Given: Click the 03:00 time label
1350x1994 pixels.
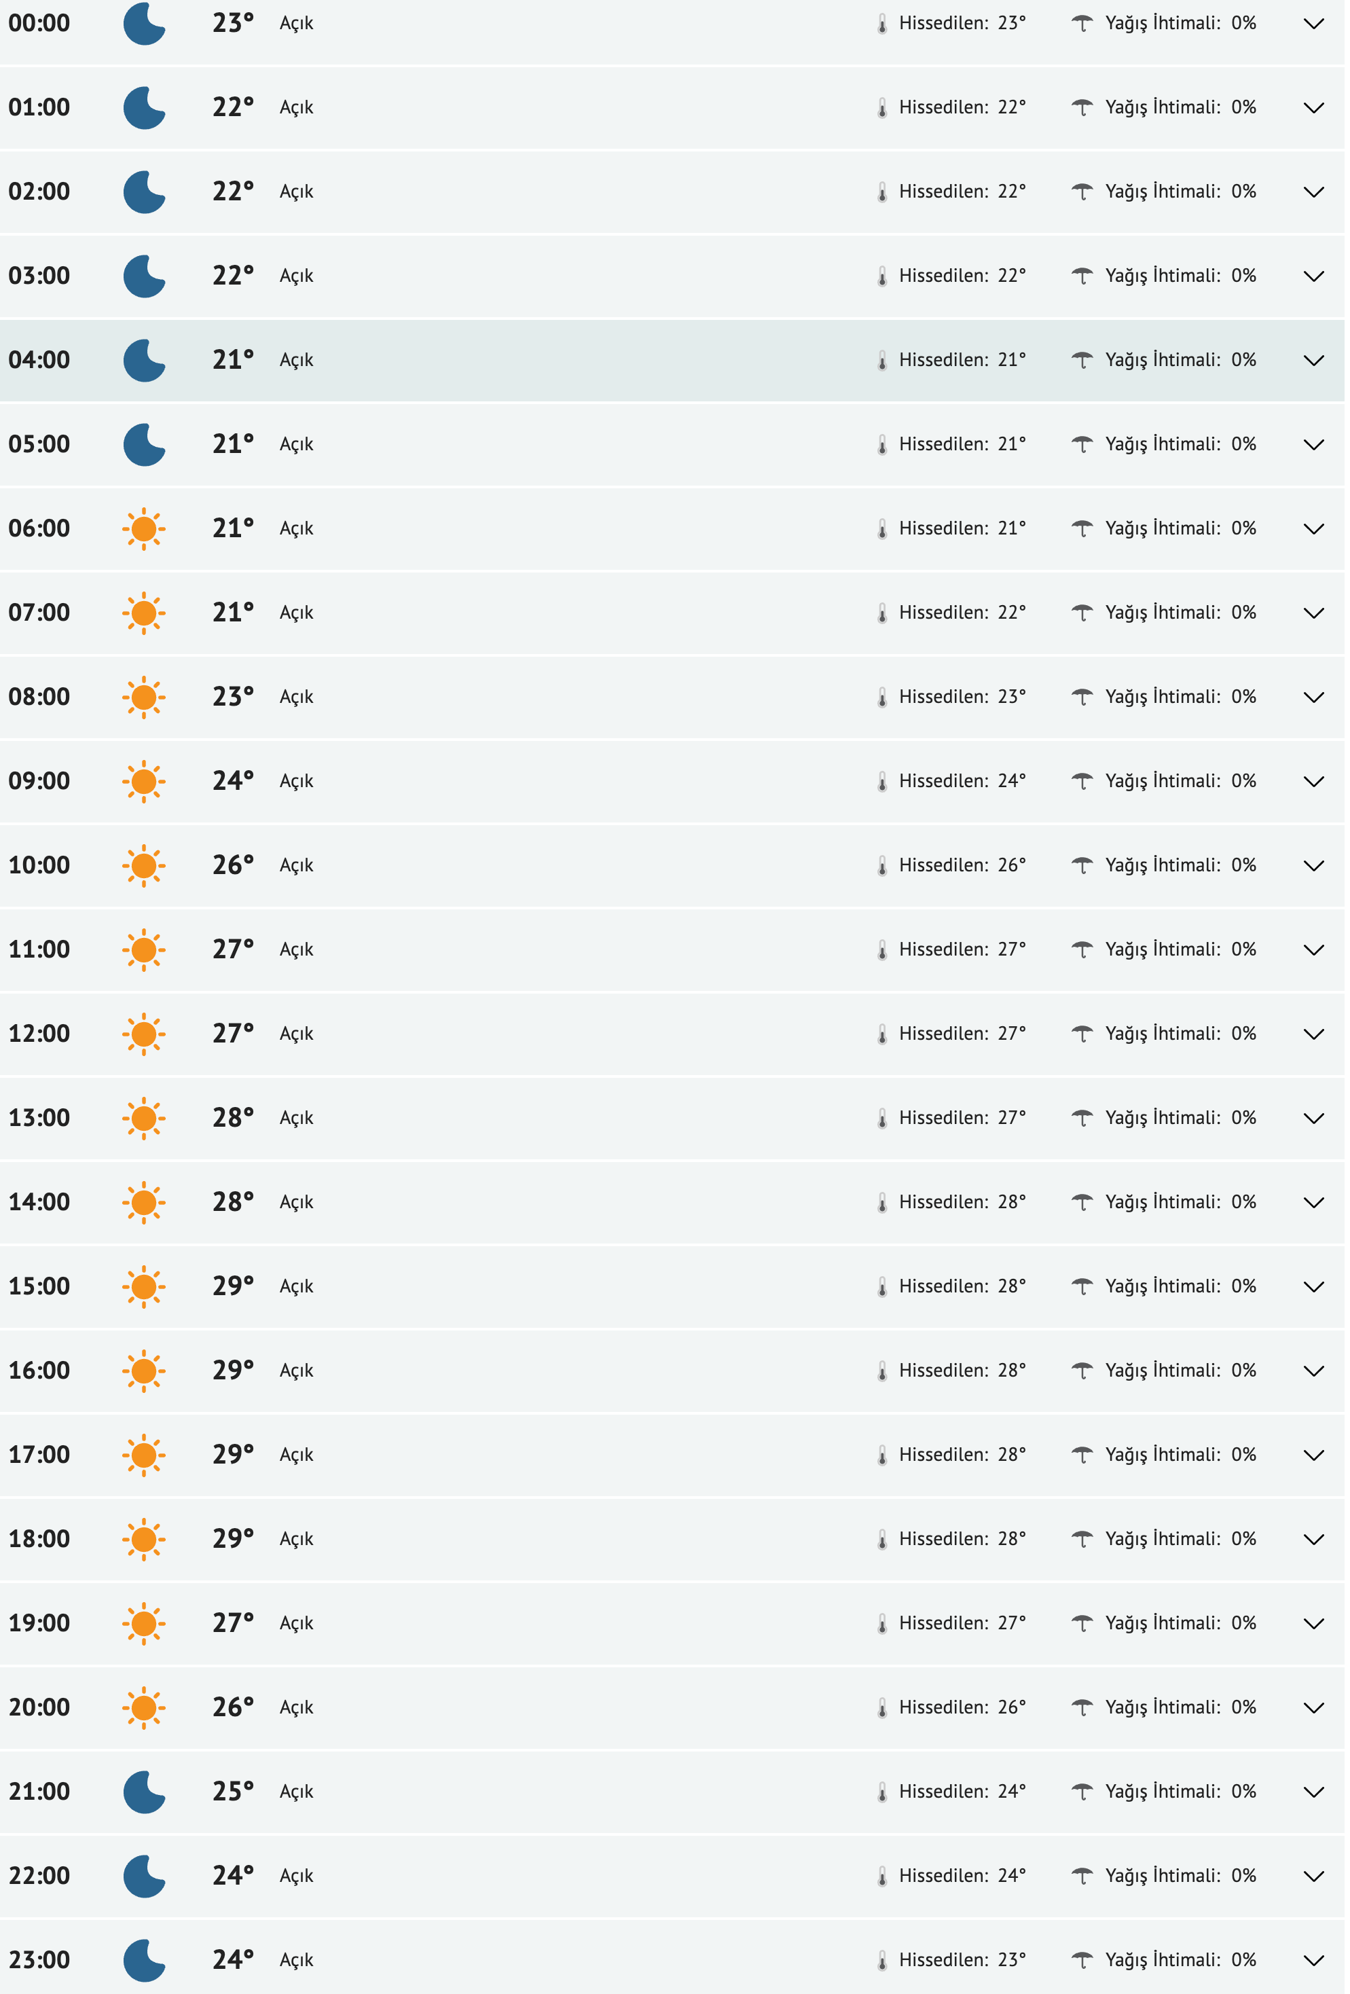Looking at the screenshot, I should 39,276.
